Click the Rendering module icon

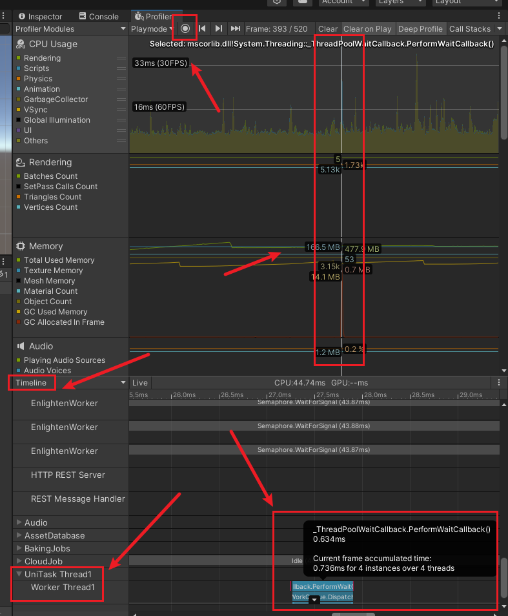coord(20,163)
